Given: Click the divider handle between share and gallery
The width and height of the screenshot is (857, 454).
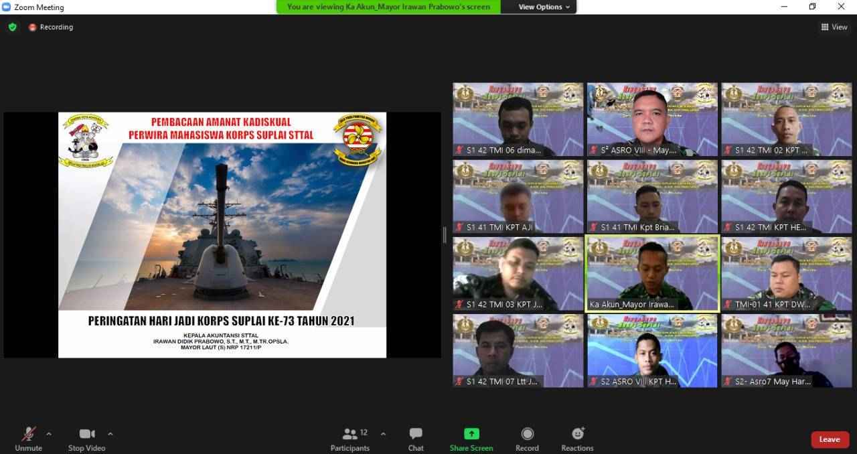Looking at the screenshot, I should 445,234.
